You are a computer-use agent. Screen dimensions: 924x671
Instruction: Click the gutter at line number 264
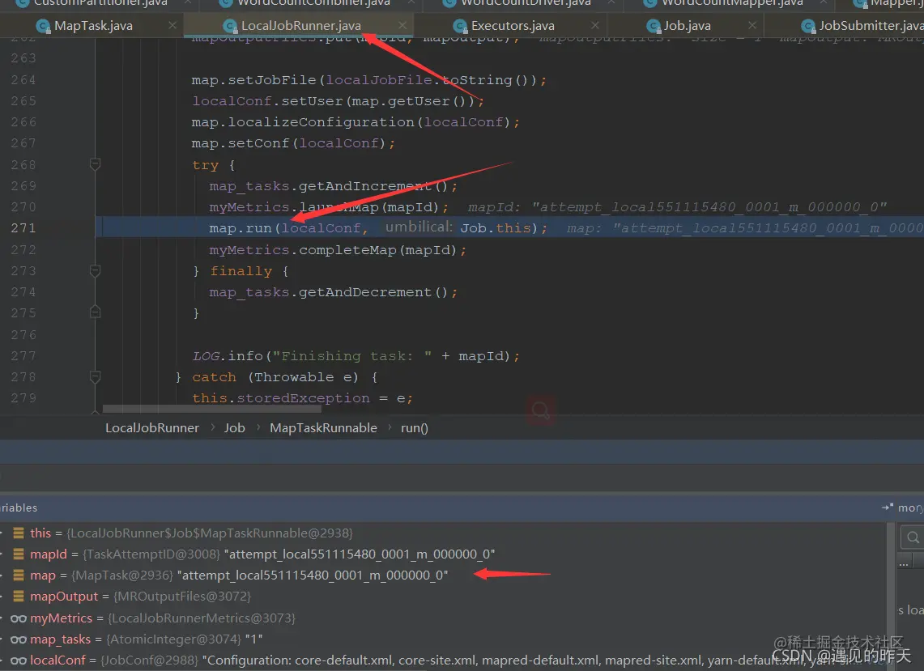click(23, 79)
